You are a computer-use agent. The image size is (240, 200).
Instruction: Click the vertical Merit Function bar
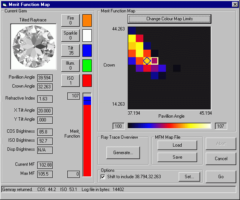[x=87, y=135]
